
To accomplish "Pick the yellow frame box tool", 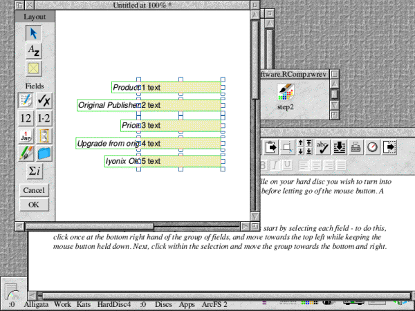I will click(33, 68).
